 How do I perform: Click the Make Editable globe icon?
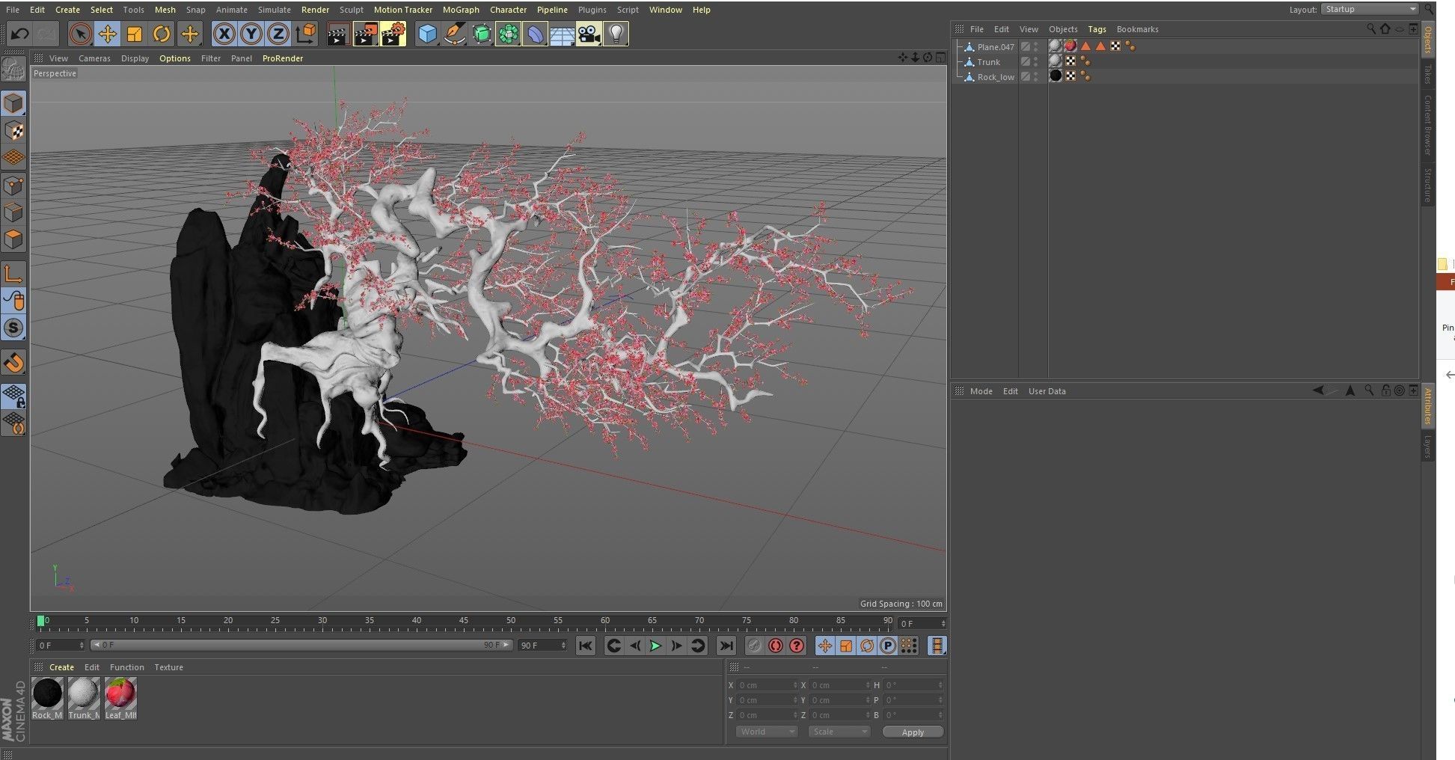coord(13,70)
